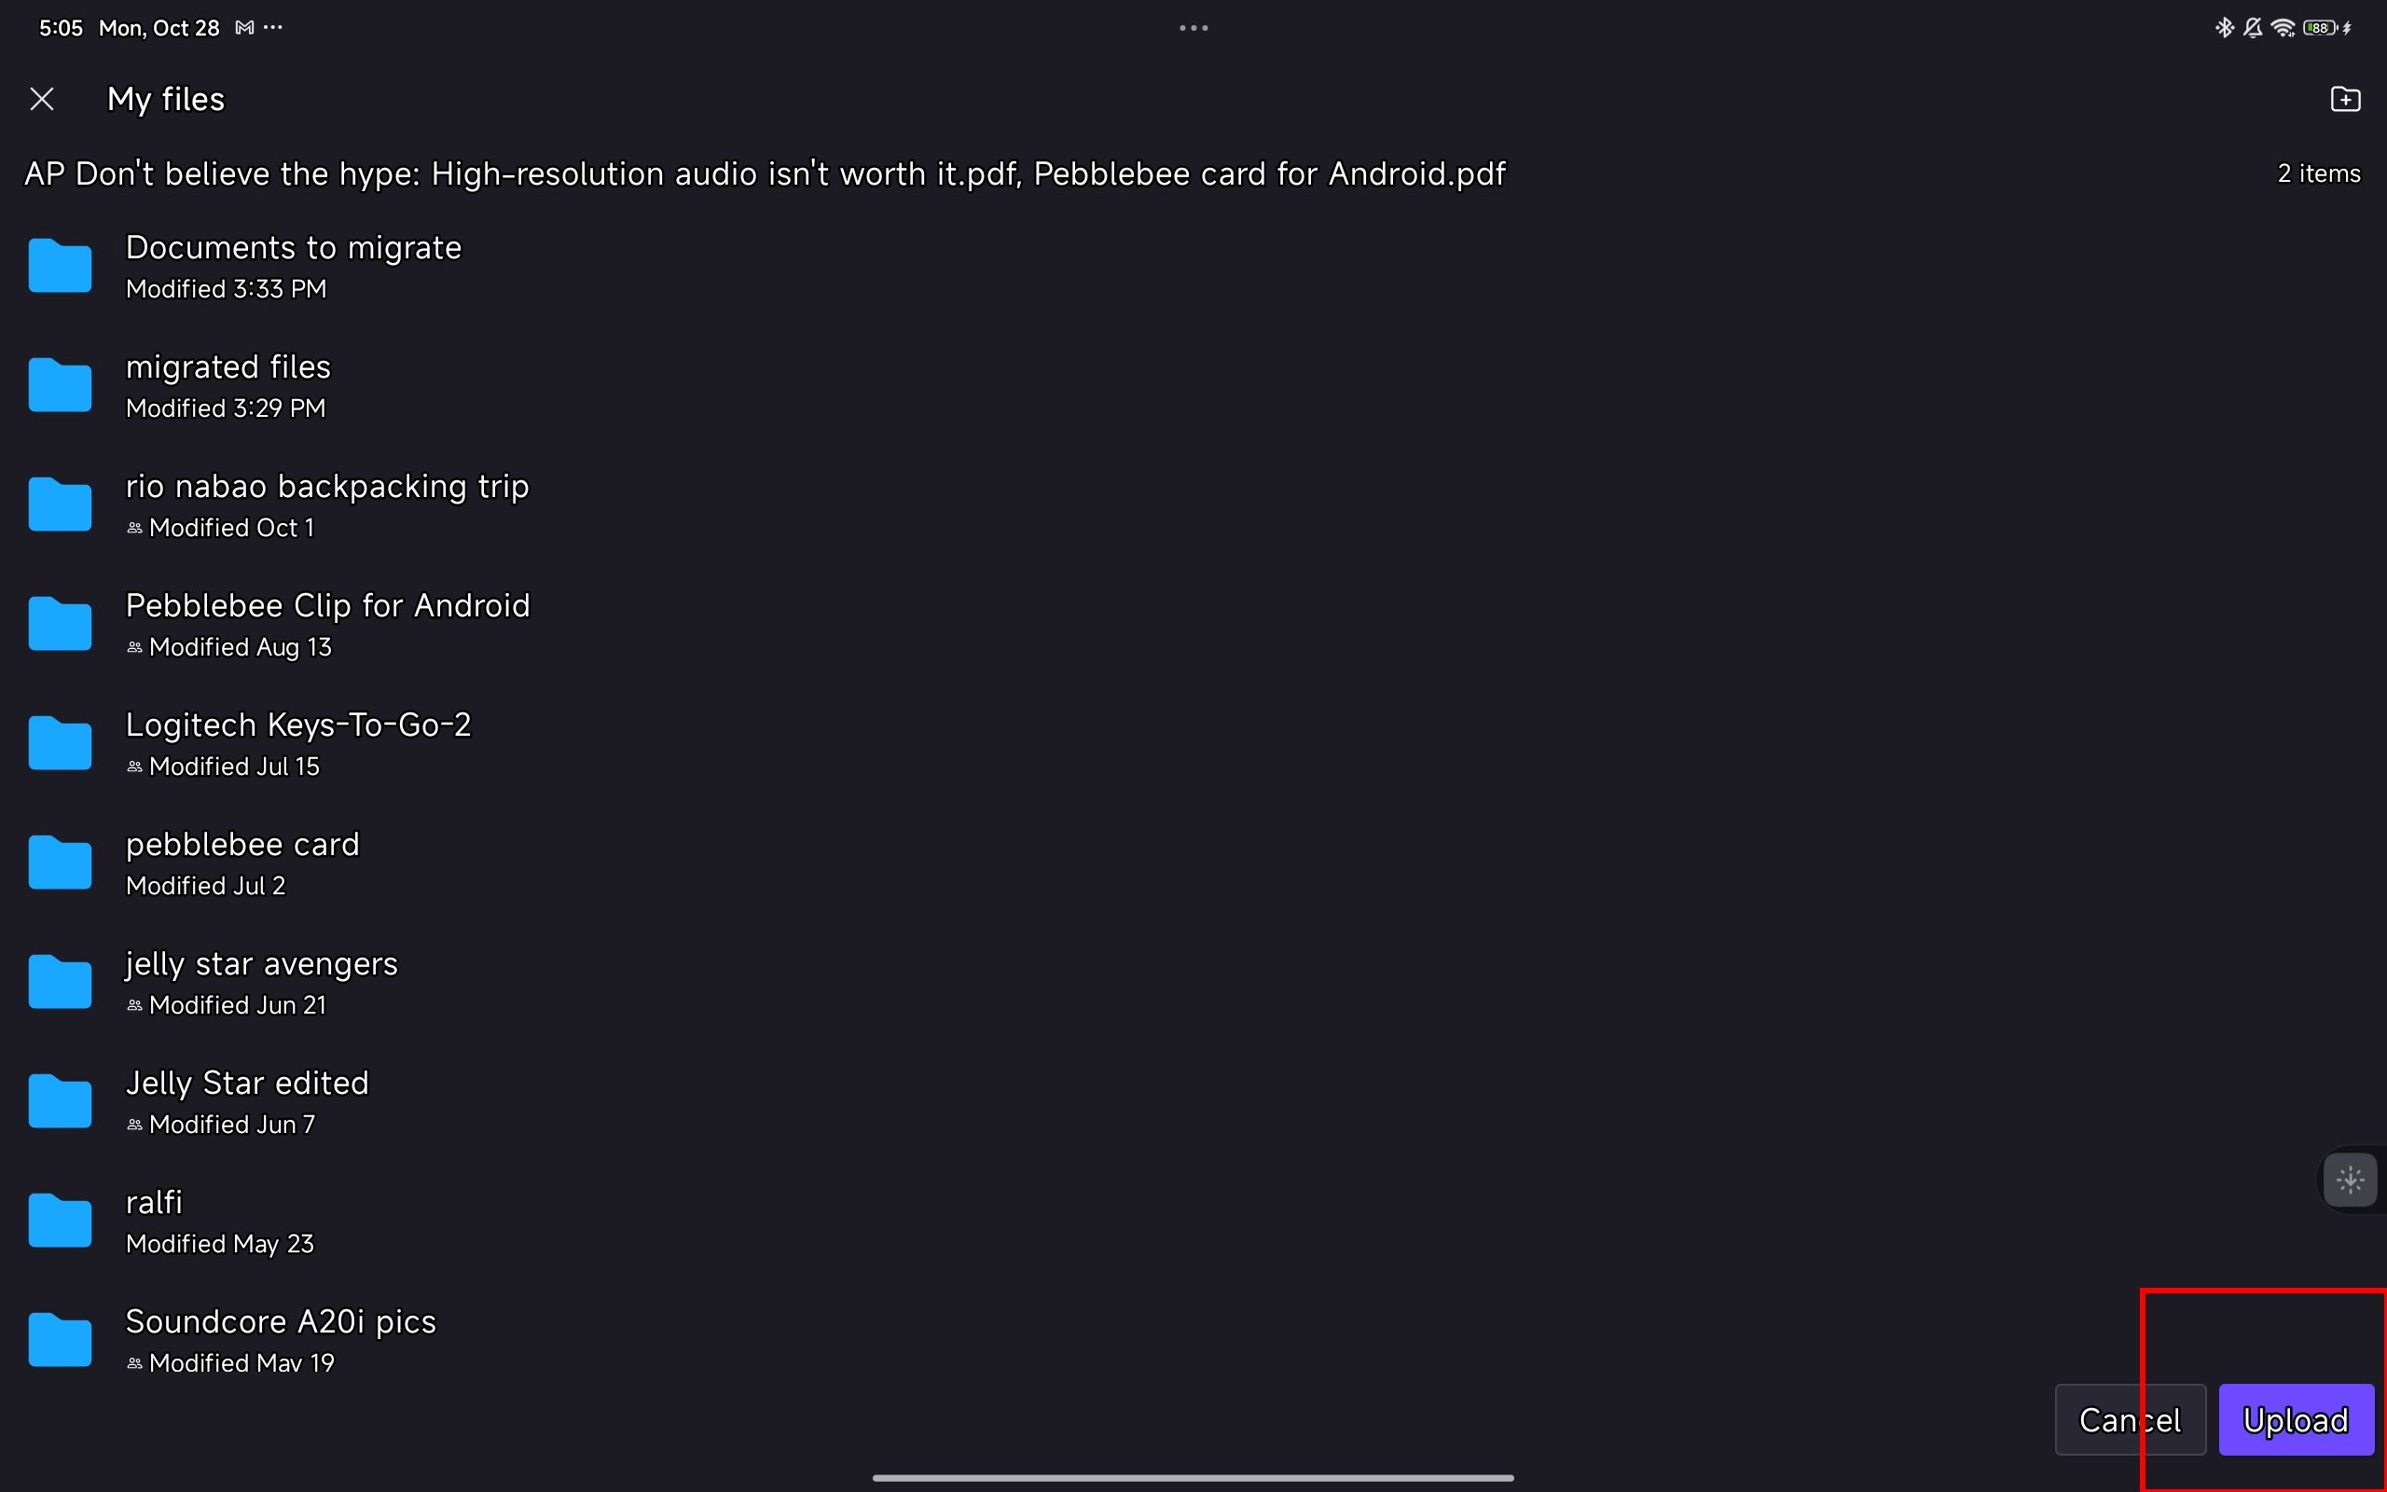2387x1492 pixels.
Task: Click the WiFi status icon
Action: click(2283, 24)
